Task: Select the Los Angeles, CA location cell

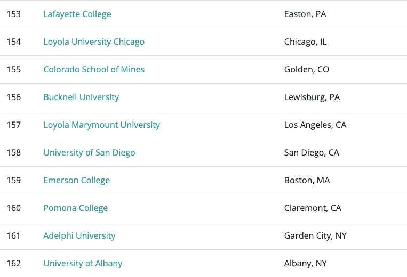Action: [315, 125]
